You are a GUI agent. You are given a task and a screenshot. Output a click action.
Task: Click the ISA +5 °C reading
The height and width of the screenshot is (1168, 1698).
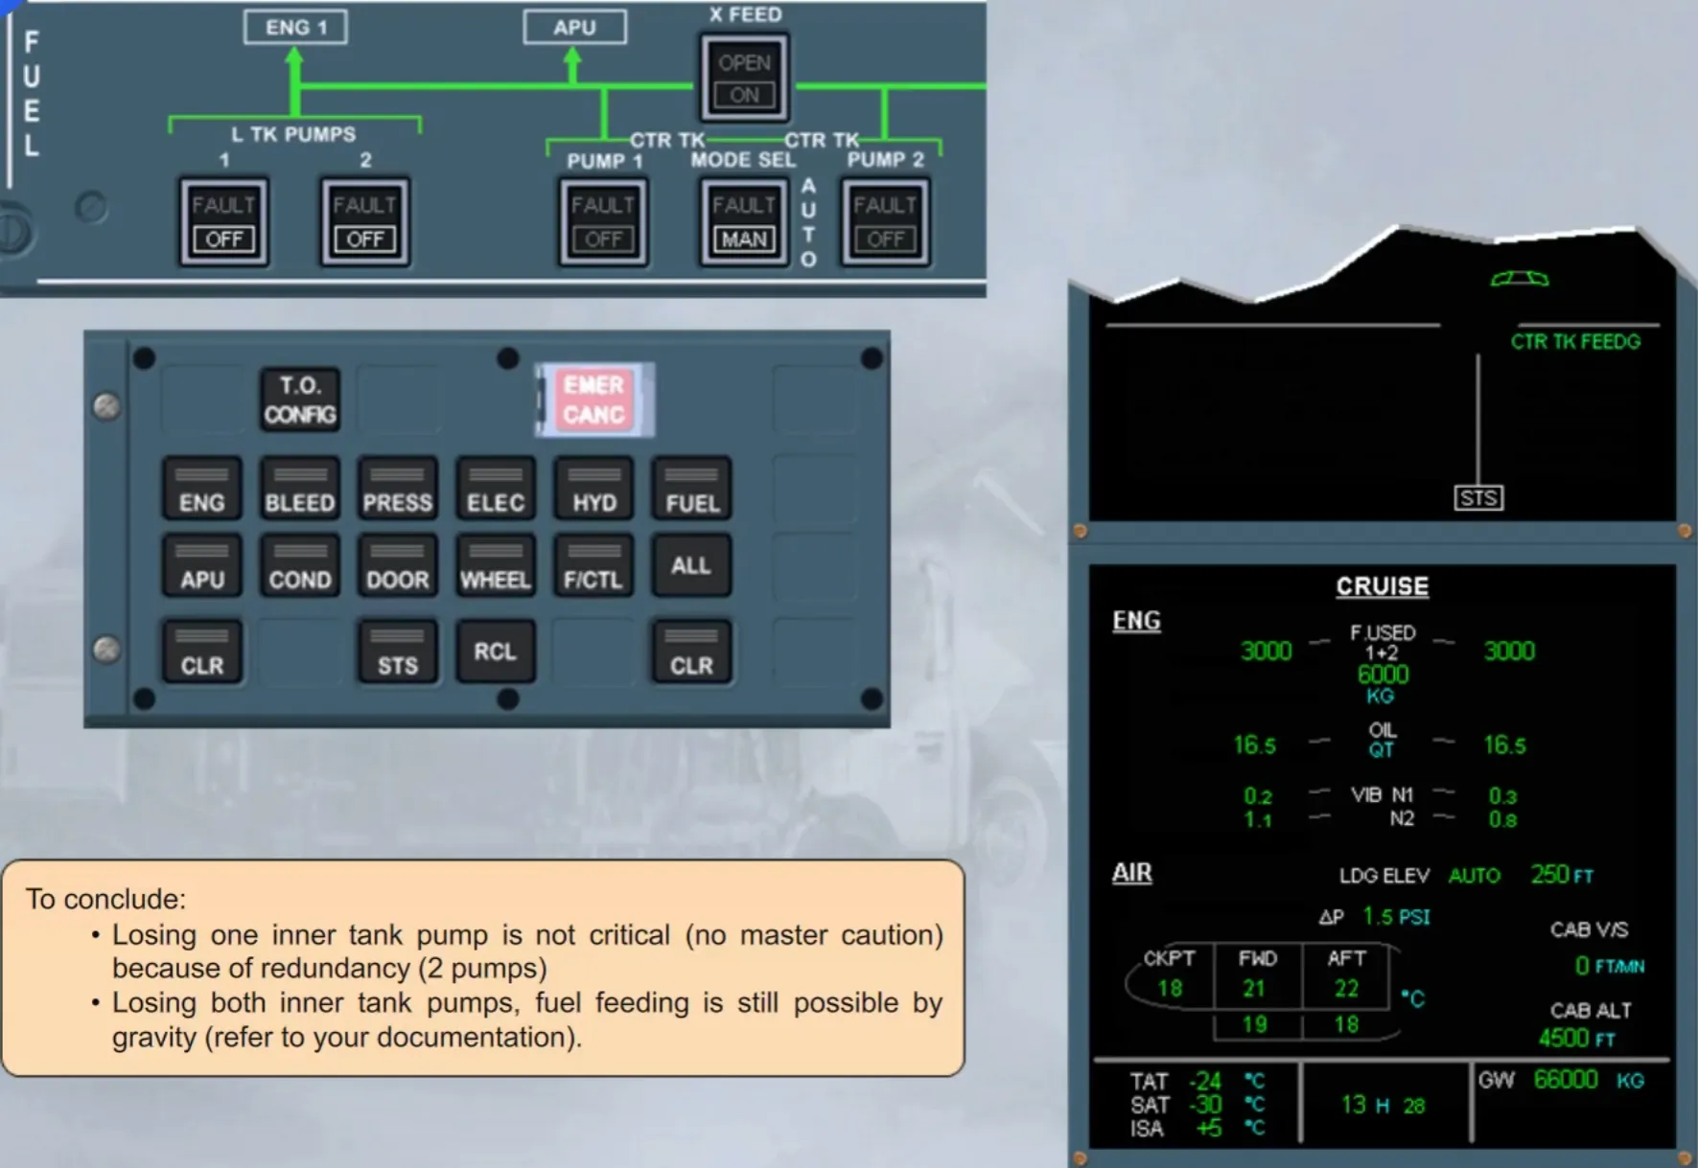[1230, 1128]
